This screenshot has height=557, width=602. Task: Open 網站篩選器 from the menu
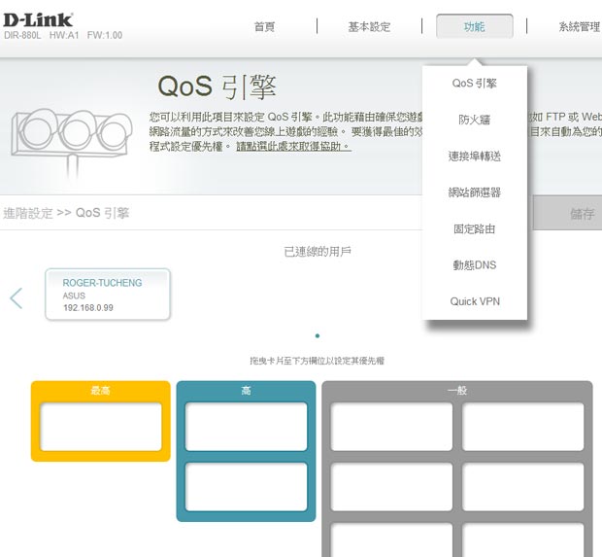tap(475, 192)
